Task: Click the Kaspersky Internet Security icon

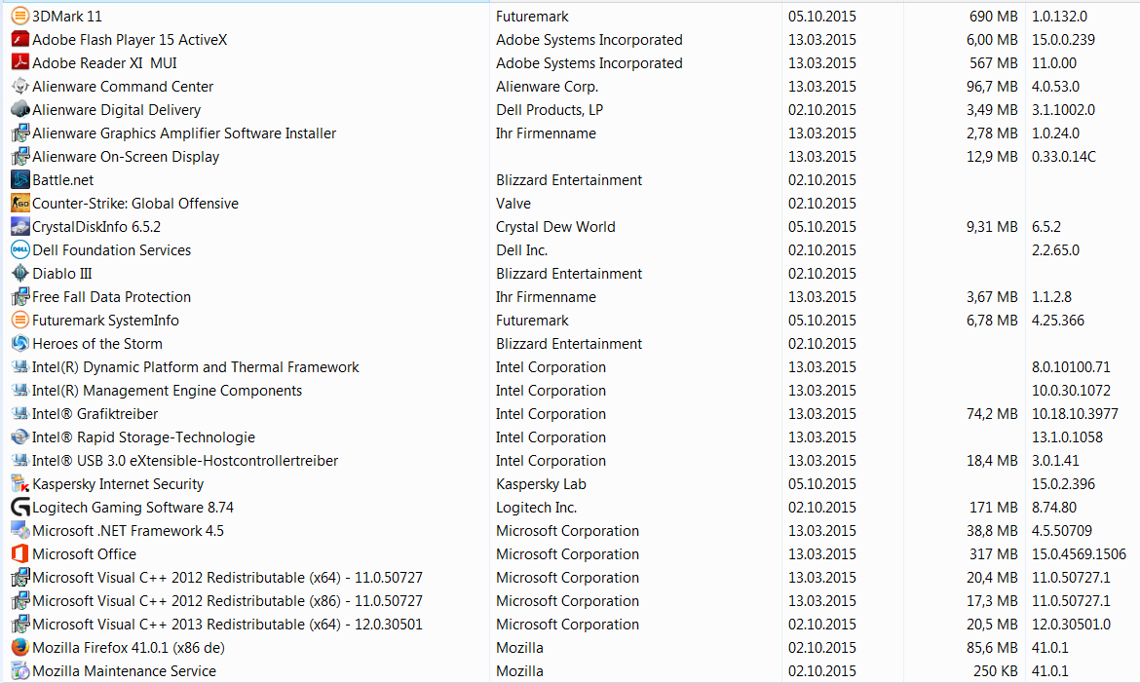Action: [19, 484]
